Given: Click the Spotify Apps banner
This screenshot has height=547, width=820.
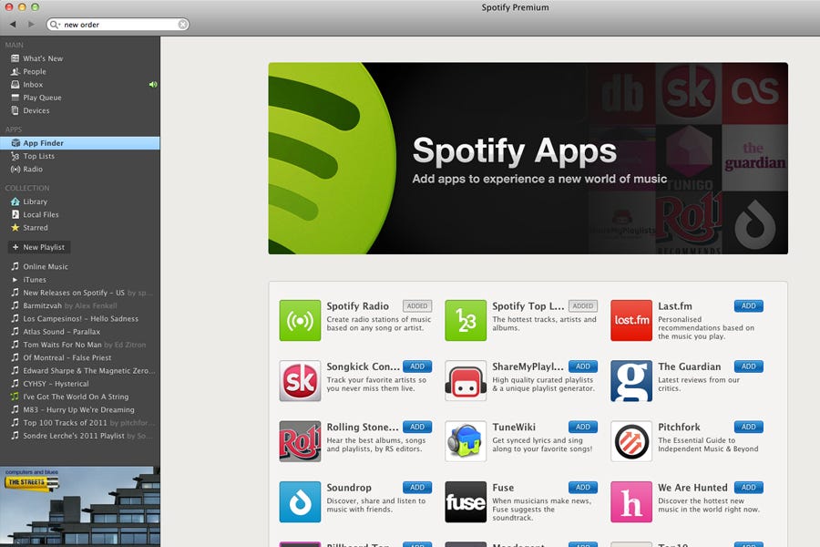Looking at the screenshot, I should [x=528, y=158].
